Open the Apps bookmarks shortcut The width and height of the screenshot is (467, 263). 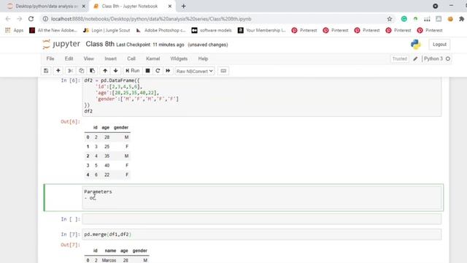click(x=15, y=31)
